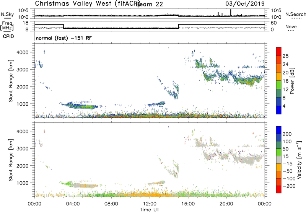Click the Velocity [m s-1] colorbar title

click(x=299, y=160)
